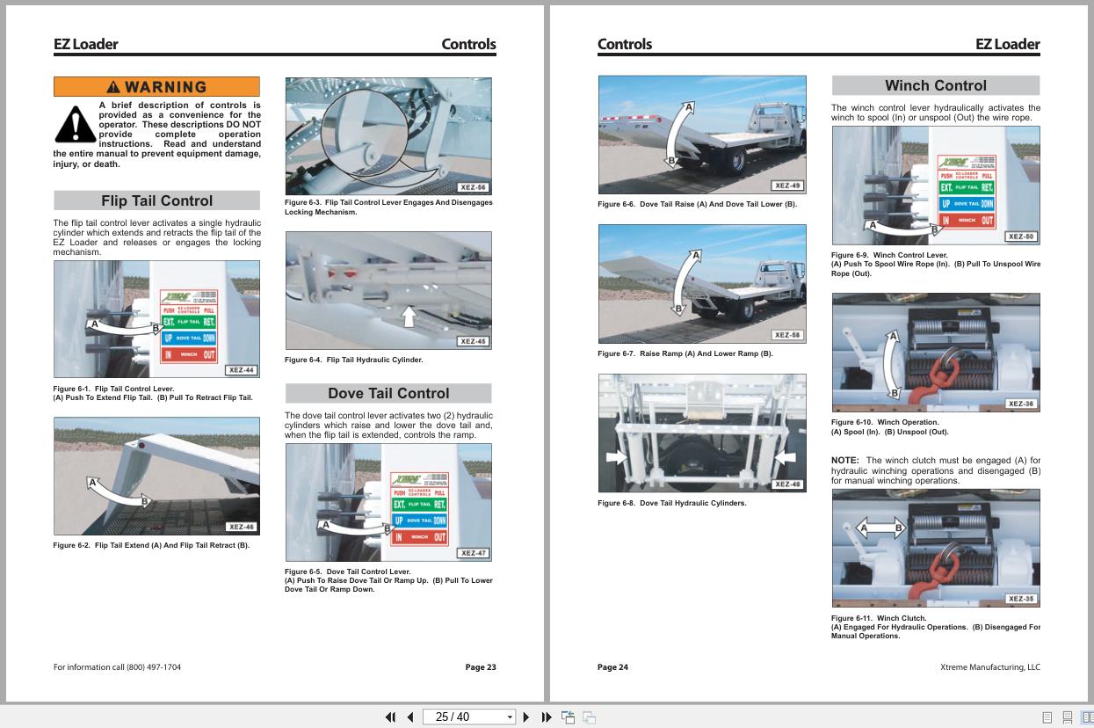Click Figure 6-4 hydraulic cylinder image
Screen dimensions: 1094x728
pos(388,290)
